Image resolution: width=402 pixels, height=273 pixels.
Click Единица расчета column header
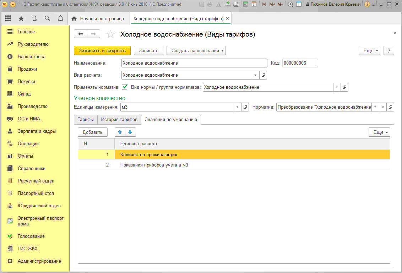pyautogui.click(x=252, y=144)
